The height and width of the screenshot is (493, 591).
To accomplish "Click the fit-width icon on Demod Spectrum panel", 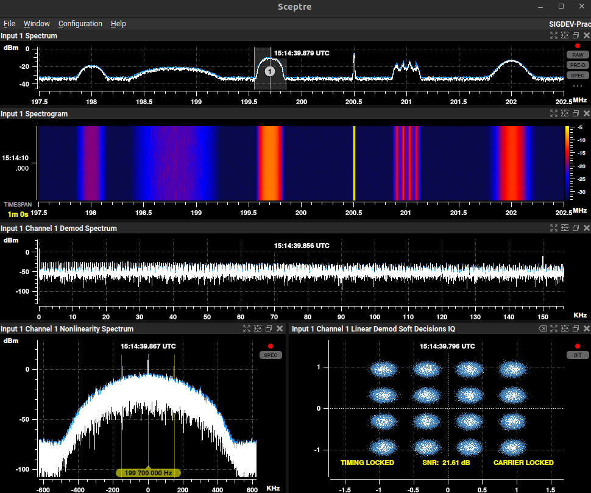I will click(565, 228).
